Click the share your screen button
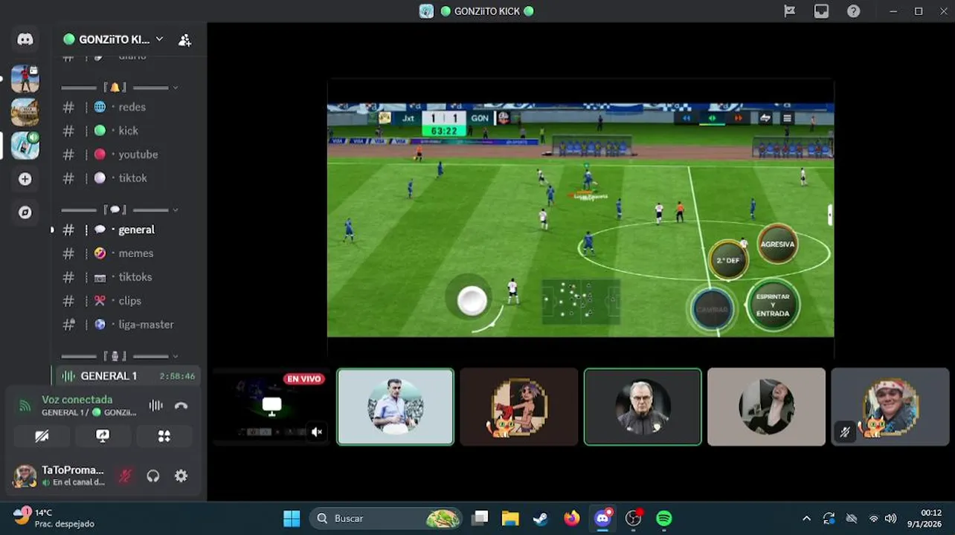This screenshot has height=535, width=955. click(x=103, y=436)
